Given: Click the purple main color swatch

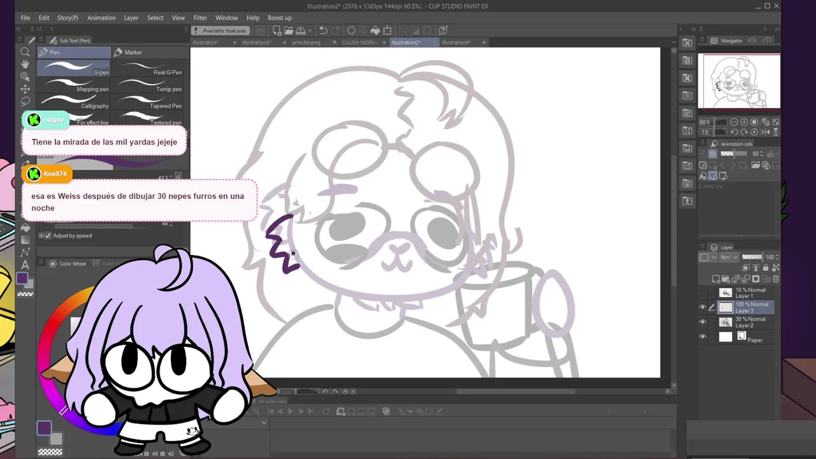Looking at the screenshot, I should tap(22, 279).
